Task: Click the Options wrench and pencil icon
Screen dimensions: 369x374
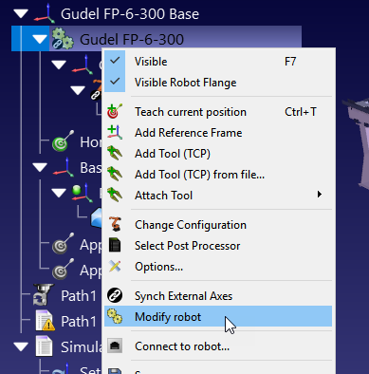Action: [115, 266]
